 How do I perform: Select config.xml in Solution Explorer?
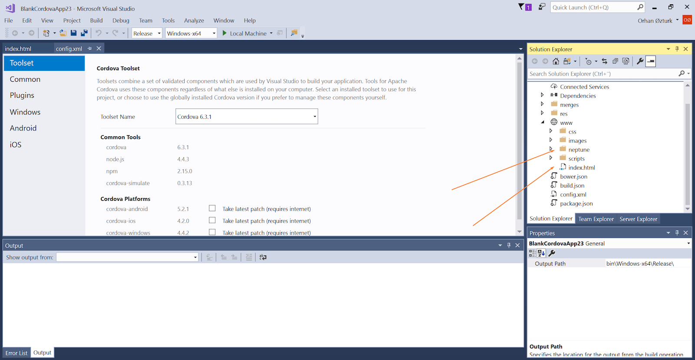(x=573, y=194)
